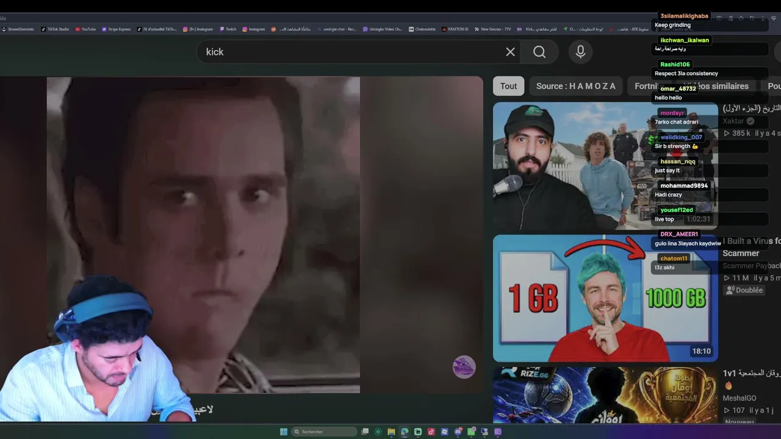This screenshot has width=781, height=439.
Task: Switch to Microsoft Edge in the taskbar
Action: 405,432
